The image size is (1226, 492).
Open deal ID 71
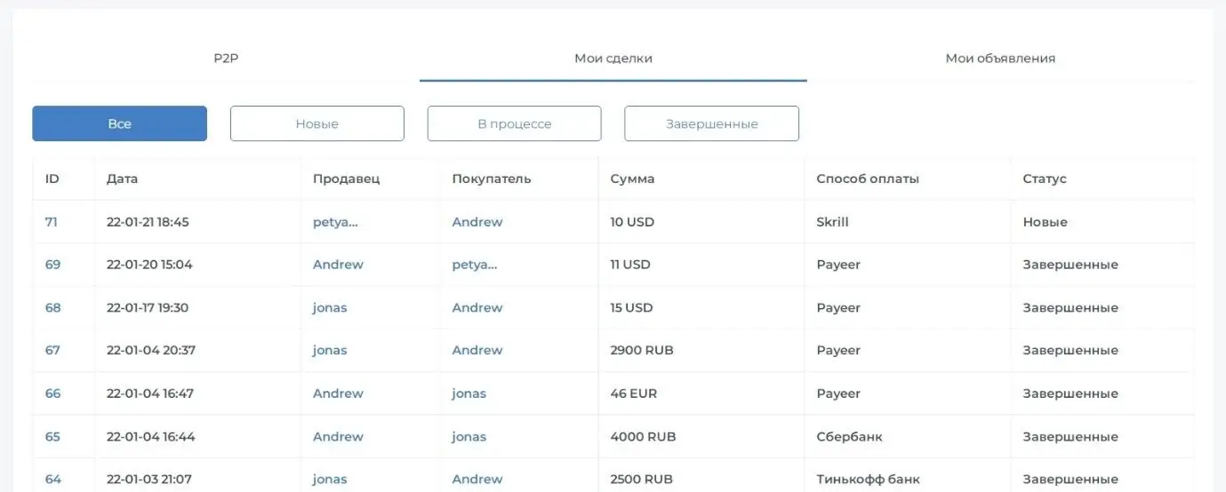[52, 222]
